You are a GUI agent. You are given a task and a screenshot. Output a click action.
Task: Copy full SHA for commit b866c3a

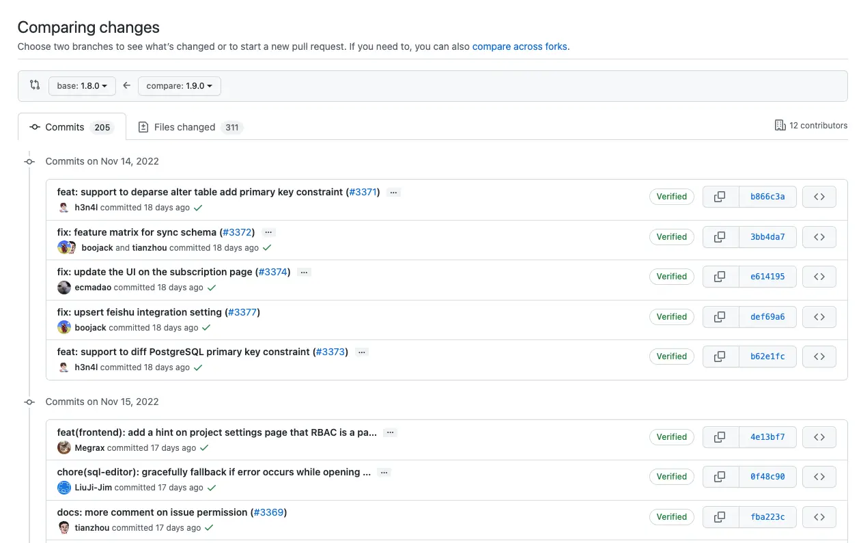pos(720,197)
